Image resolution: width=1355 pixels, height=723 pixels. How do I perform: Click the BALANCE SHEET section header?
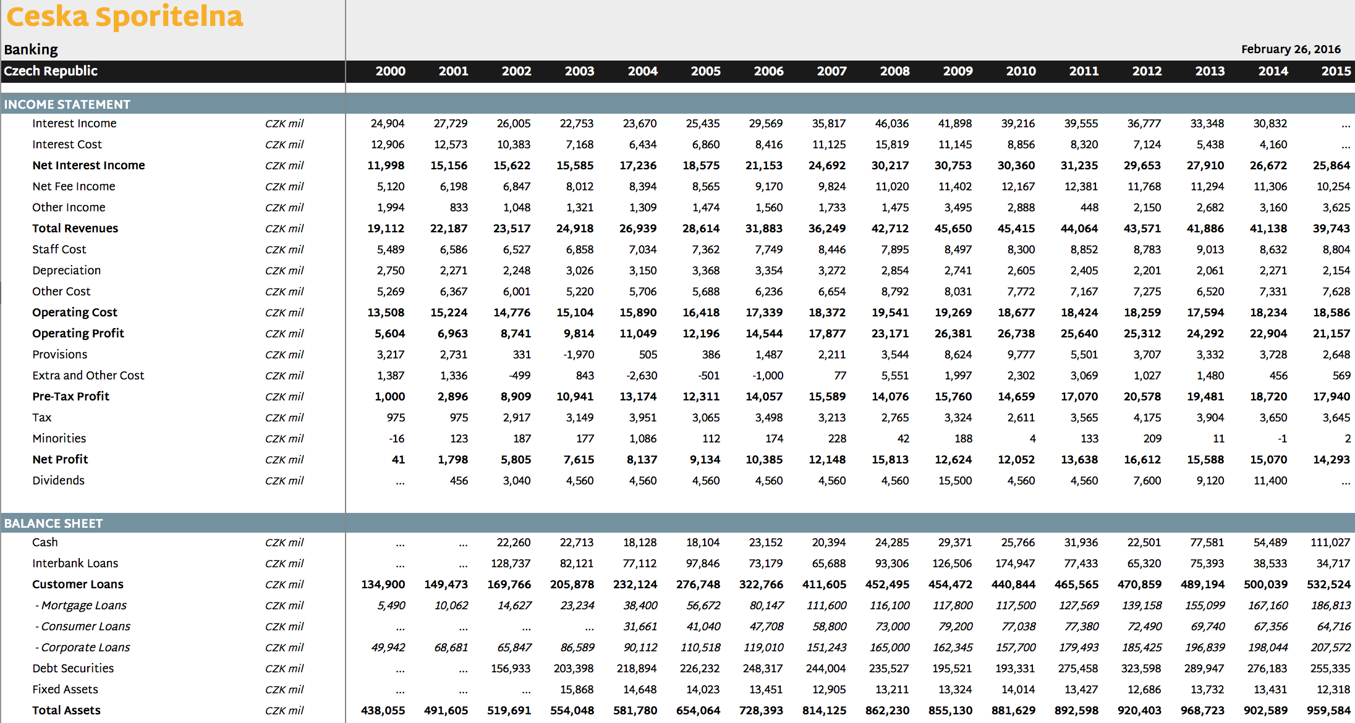(x=54, y=523)
